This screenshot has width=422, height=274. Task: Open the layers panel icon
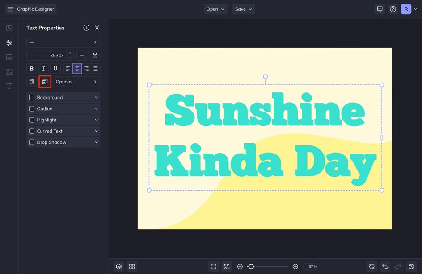(118, 266)
